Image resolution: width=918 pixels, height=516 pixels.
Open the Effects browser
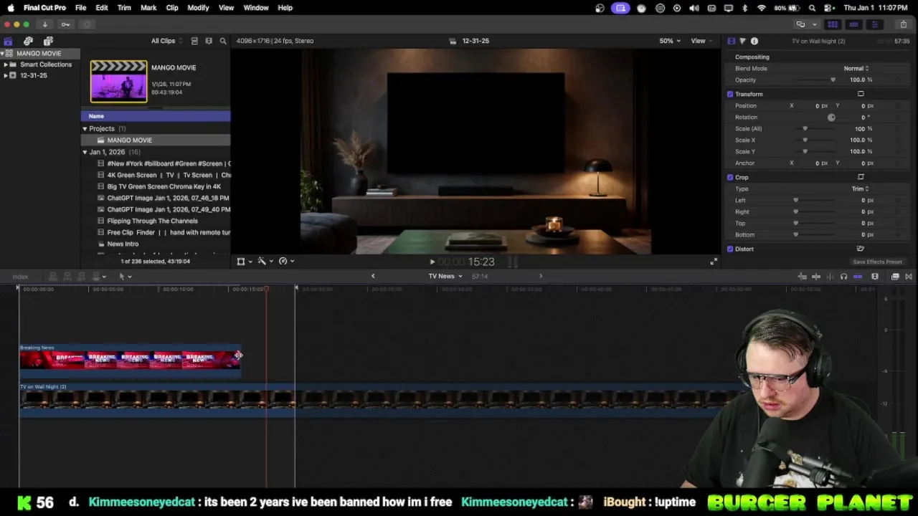point(895,277)
